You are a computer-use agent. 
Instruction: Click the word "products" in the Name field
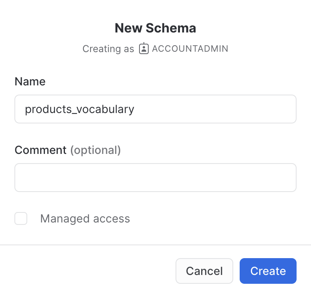(x=46, y=109)
